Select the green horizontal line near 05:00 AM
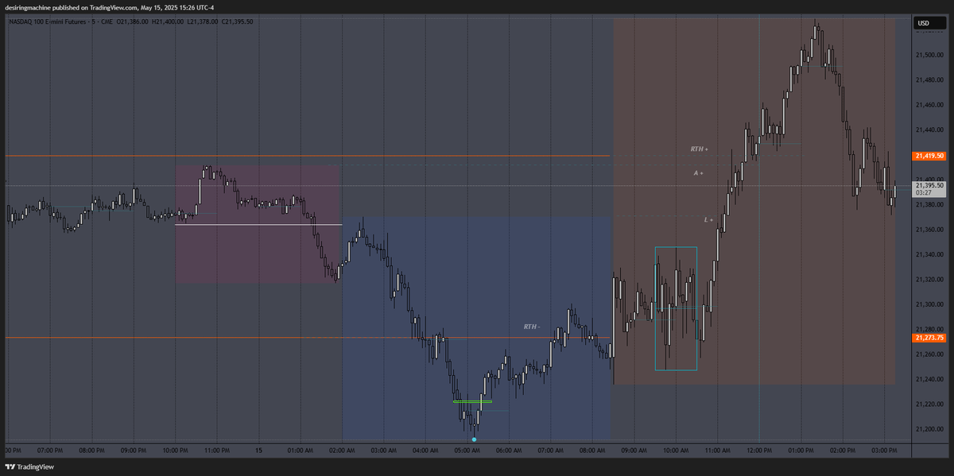Image resolution: width=954 pixels, height=476 pixels. pyautogui.click(x=472, y=401)
